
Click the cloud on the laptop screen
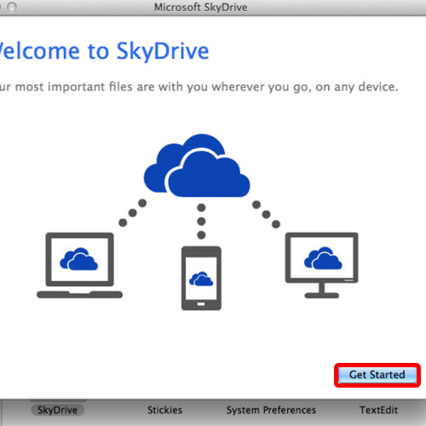pyautogui.click(x=78, y=259)
